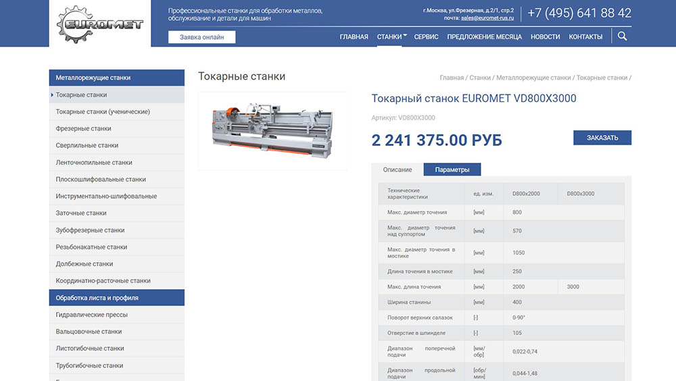Click the price 2 241 375.00 РУБ
676x381 pixels.
tap(437, 140)
